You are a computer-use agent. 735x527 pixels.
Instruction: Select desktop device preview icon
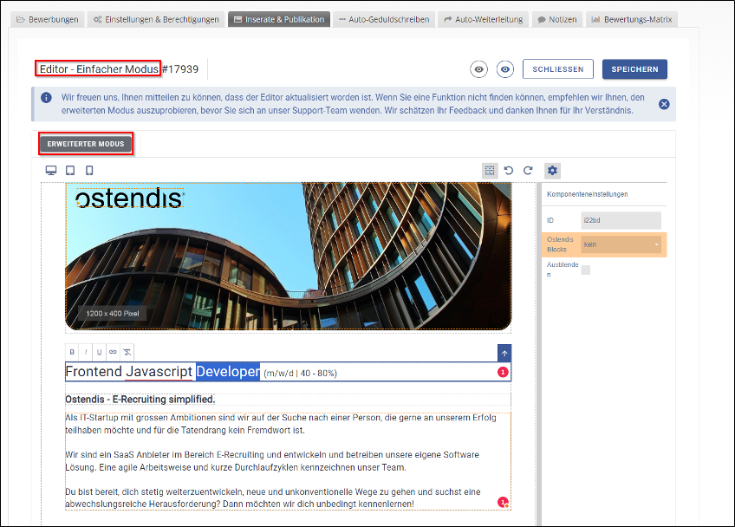(51, 170)
